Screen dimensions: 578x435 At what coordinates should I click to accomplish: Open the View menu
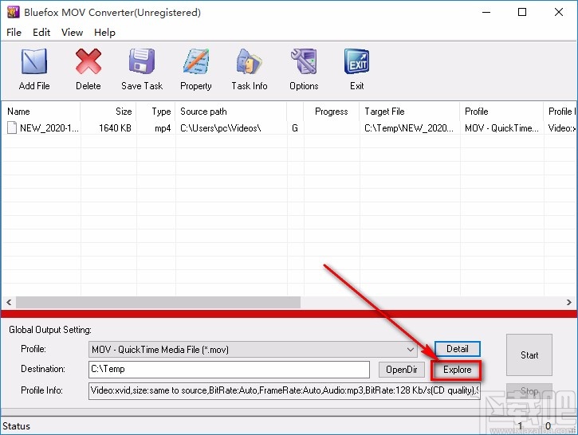[x=72, y=33]
